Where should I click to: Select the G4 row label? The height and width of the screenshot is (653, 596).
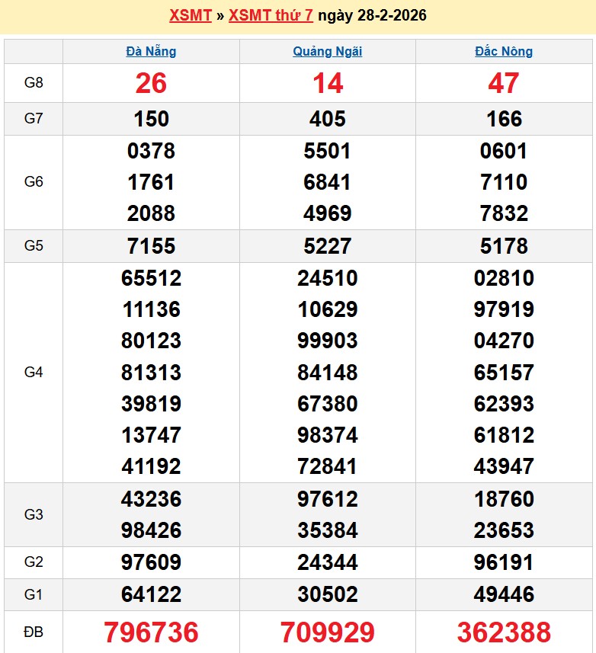click(34, 373)
